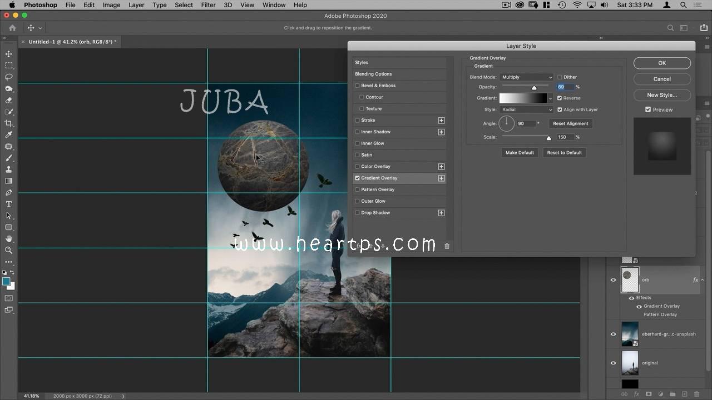Collapse the orb layer effects list
This screenshot has height=400, width=712.
703,280
